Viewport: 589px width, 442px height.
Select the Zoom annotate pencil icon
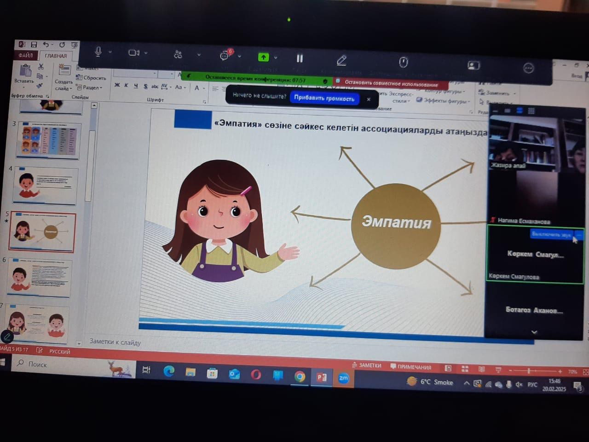click(x=341, y=60)
